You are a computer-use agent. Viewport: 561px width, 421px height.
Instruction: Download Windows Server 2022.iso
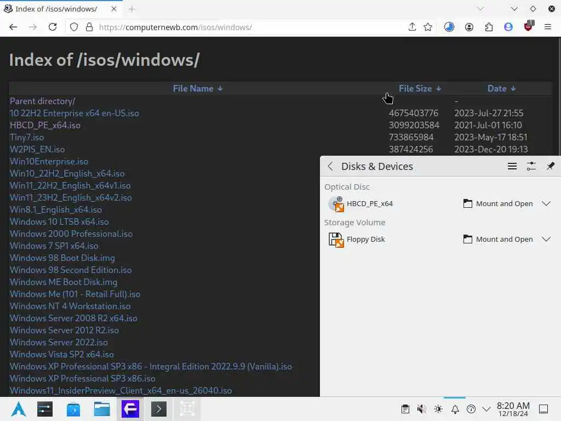click(59, 342)
